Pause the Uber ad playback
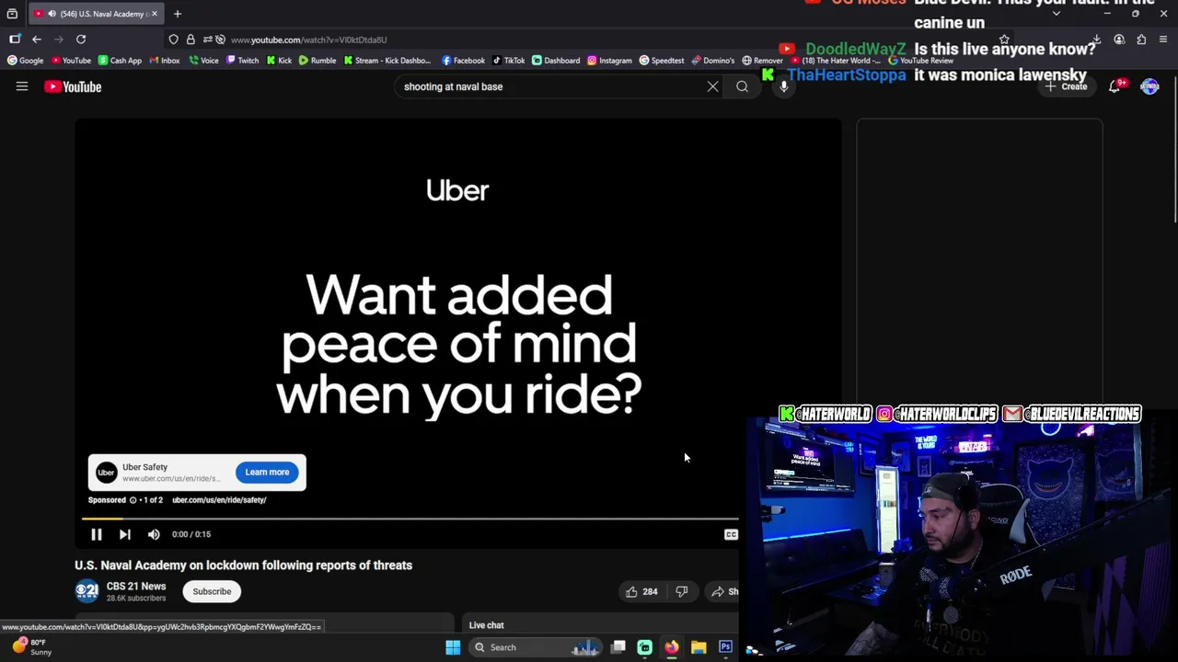The height and width of the screenshot is (662, 1178). tap(96, 534)
